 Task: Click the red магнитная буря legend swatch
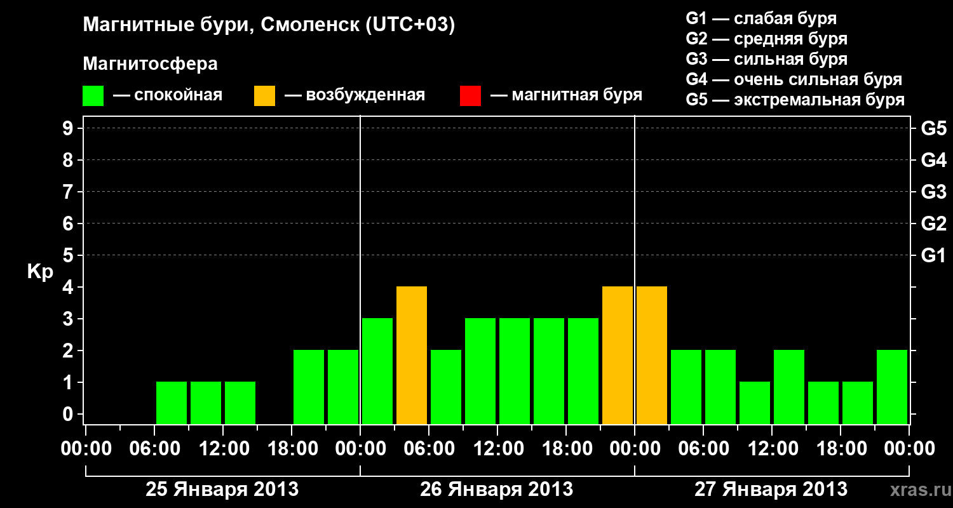470,96
